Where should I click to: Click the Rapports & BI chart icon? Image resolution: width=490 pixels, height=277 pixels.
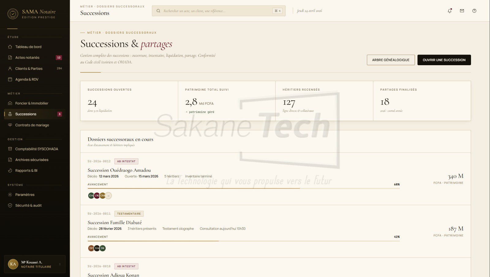[x=10, y=170]
